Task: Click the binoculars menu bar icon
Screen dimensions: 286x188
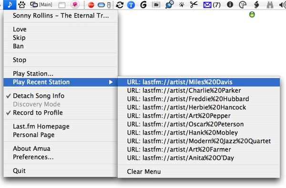Action: click(x=270, y=5)
